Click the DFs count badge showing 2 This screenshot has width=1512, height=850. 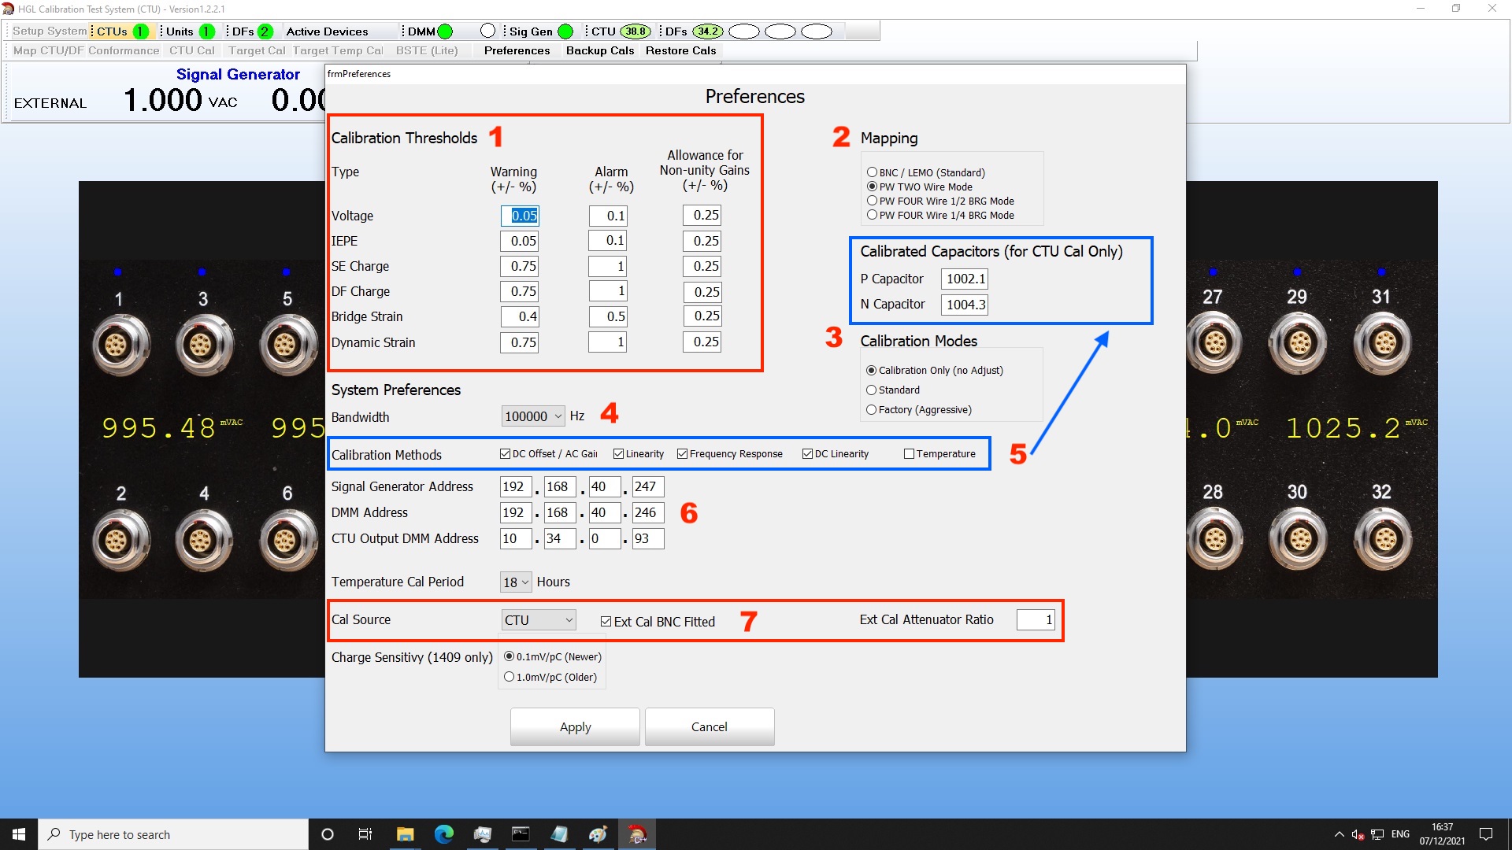coord(265,31)
